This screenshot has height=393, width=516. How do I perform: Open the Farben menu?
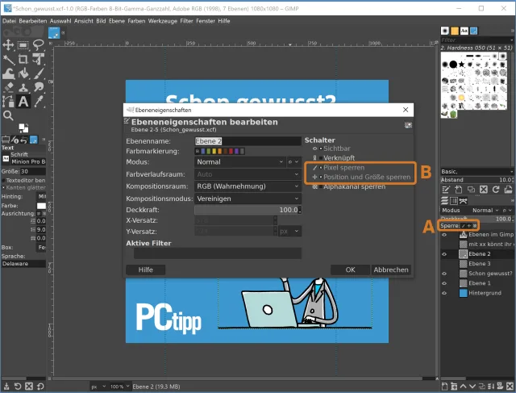coord(136,21)
